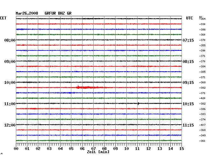Click minute 04 on the time axis

pos(60,149)
